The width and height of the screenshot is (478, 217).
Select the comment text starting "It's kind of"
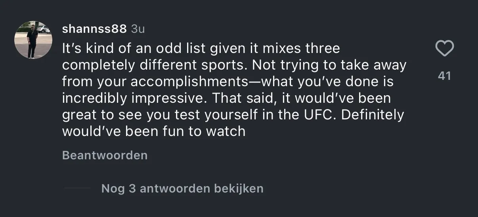[x=234, y=90]
